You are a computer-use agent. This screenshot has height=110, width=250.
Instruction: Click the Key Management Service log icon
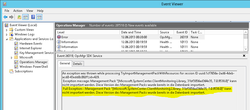point(16,53)
